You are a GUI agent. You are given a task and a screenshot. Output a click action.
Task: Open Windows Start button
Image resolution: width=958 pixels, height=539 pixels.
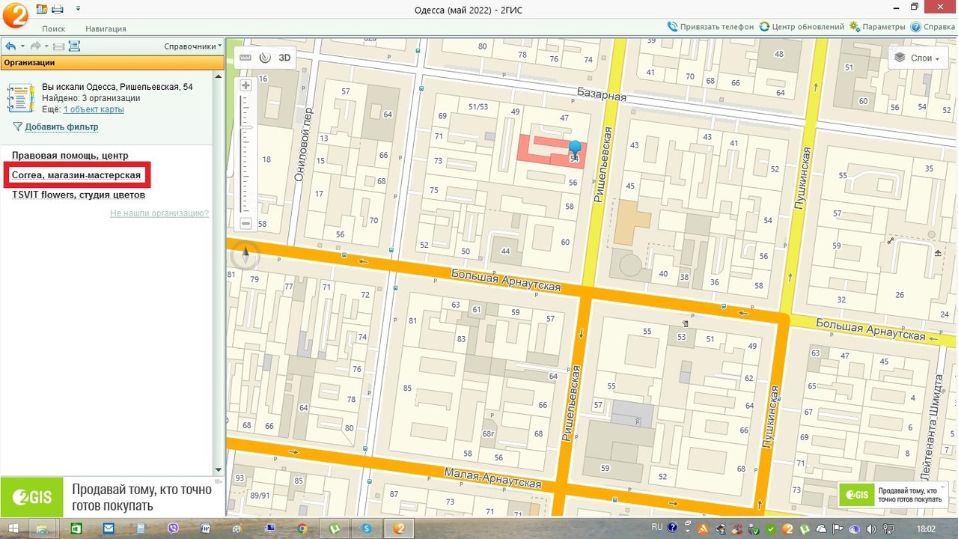tap(13, 528)
